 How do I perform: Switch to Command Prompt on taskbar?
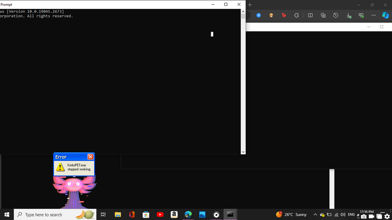[230, 214]
